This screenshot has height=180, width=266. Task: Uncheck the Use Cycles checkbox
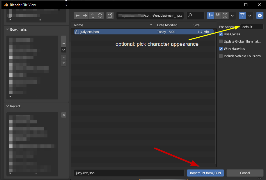[x=221, y=34]
